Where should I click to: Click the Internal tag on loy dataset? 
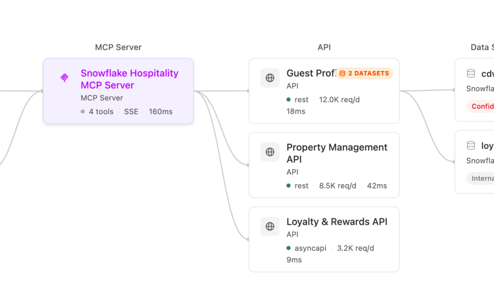pyautogui.click(x=480, y=179)
